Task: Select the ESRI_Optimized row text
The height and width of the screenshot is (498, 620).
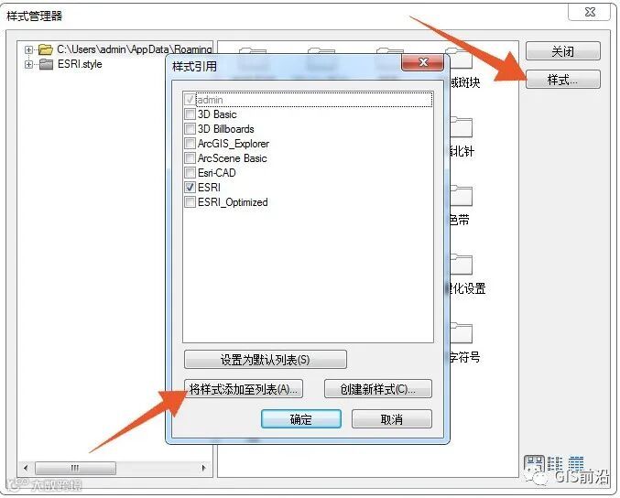Action: (233, 202)
